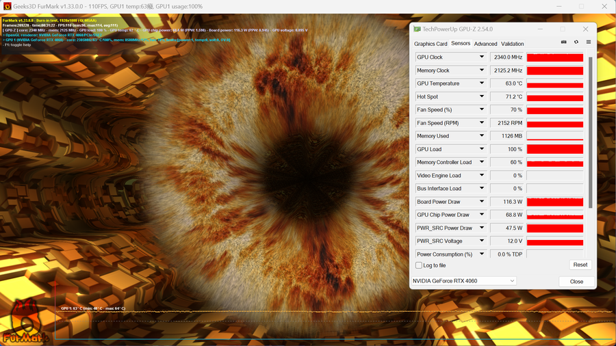Click the 100 % GPU Load value
Viewport: 616px width, 346px height.
506,149
